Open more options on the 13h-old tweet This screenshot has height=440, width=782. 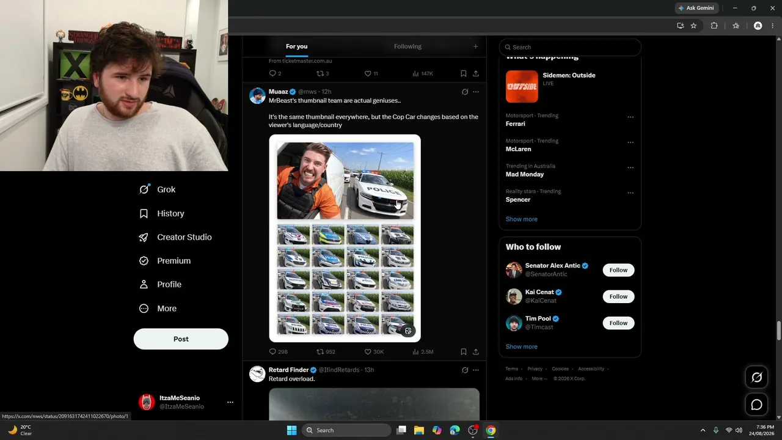[x=476, y=370]
